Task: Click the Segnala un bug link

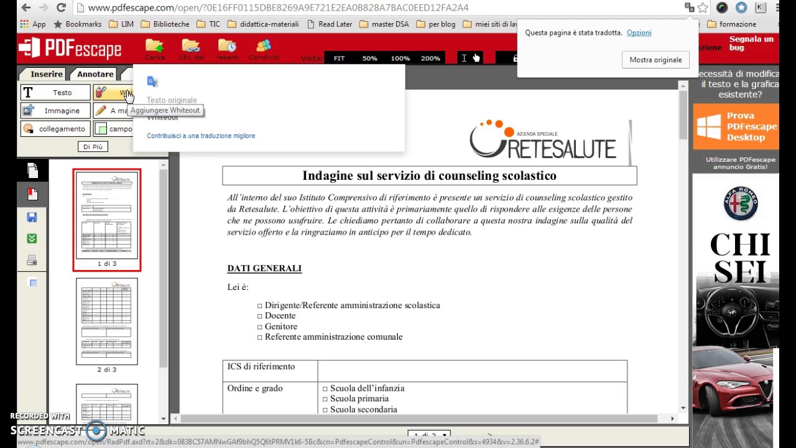Action: pyautogui.click(x=752, y=43)
